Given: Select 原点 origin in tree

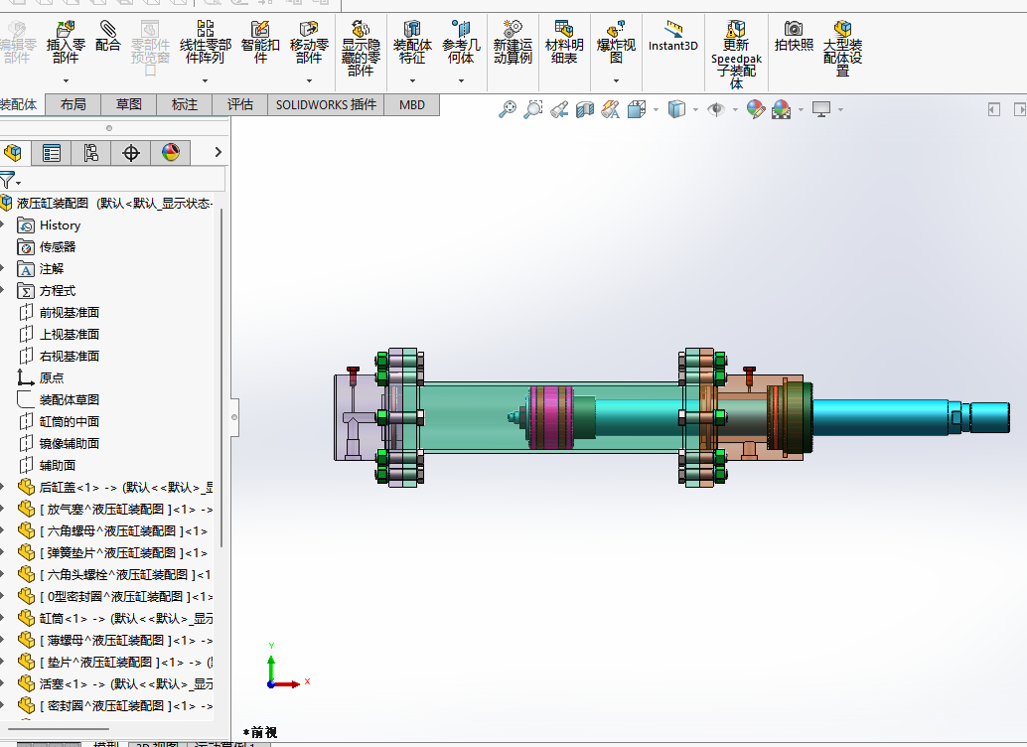Looking at the screenshot, I should click(x=51, y=378).
